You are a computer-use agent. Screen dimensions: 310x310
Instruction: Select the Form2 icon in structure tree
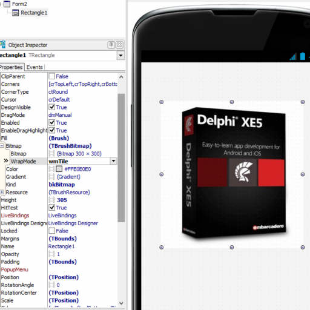tap(7, 4)
